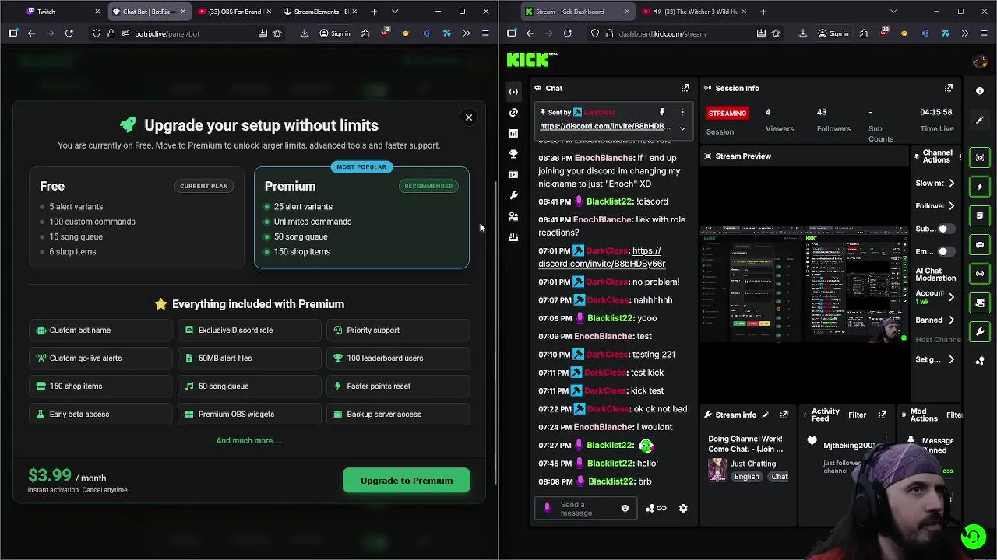The width and height of the screenshot is (997, 560).
Task: Click the Backup server access feature
Action: [398, 414]
